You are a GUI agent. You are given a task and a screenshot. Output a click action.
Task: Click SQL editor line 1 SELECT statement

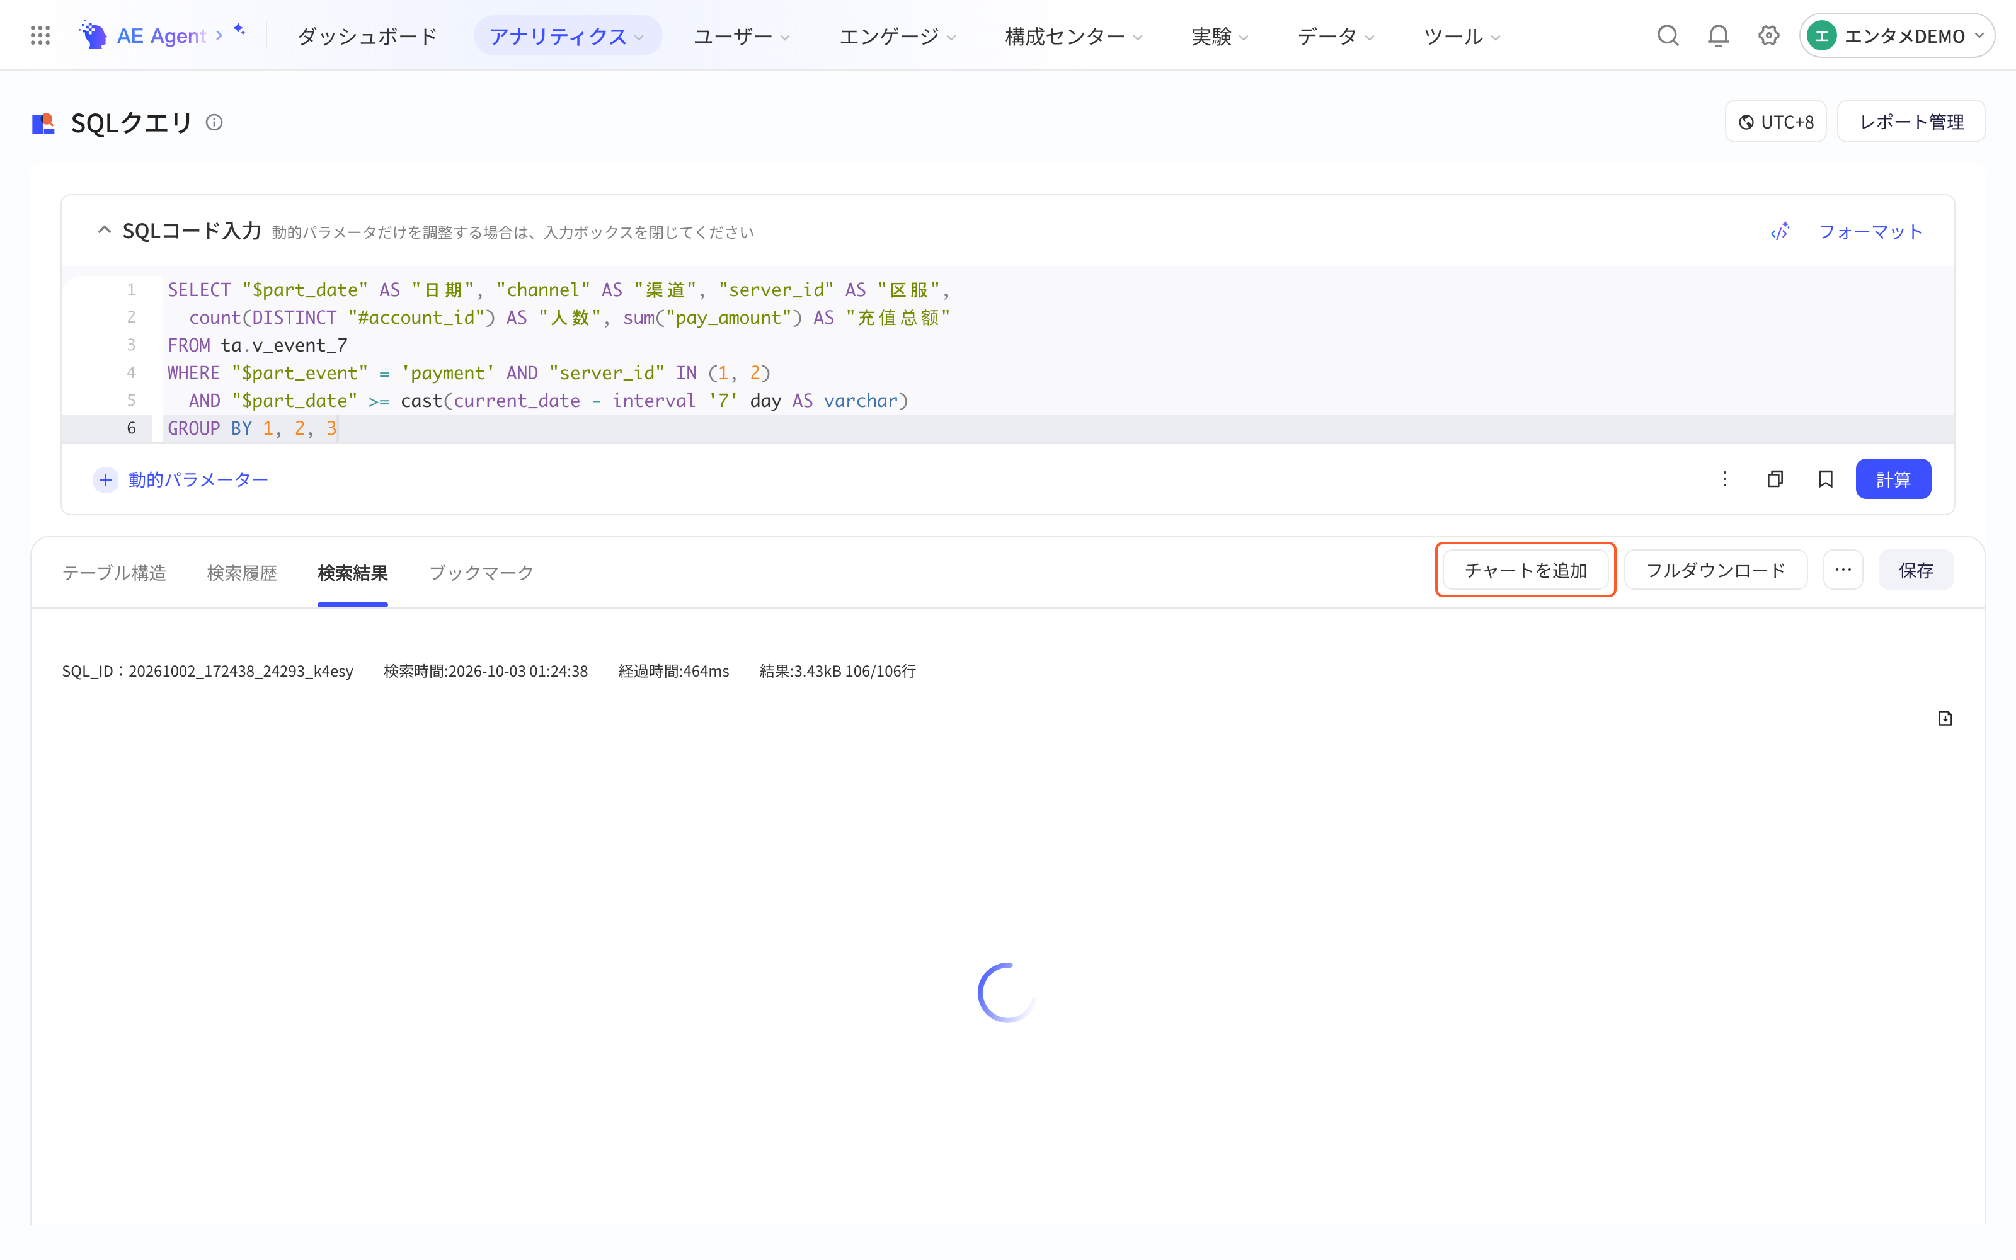tap(558, 289)
